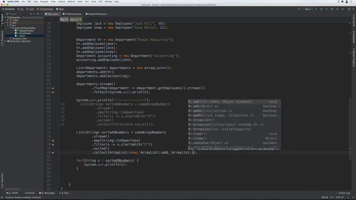Open the Ant Build tool window tab
This screenshot has width=356, height=200.
click(354, 21)
